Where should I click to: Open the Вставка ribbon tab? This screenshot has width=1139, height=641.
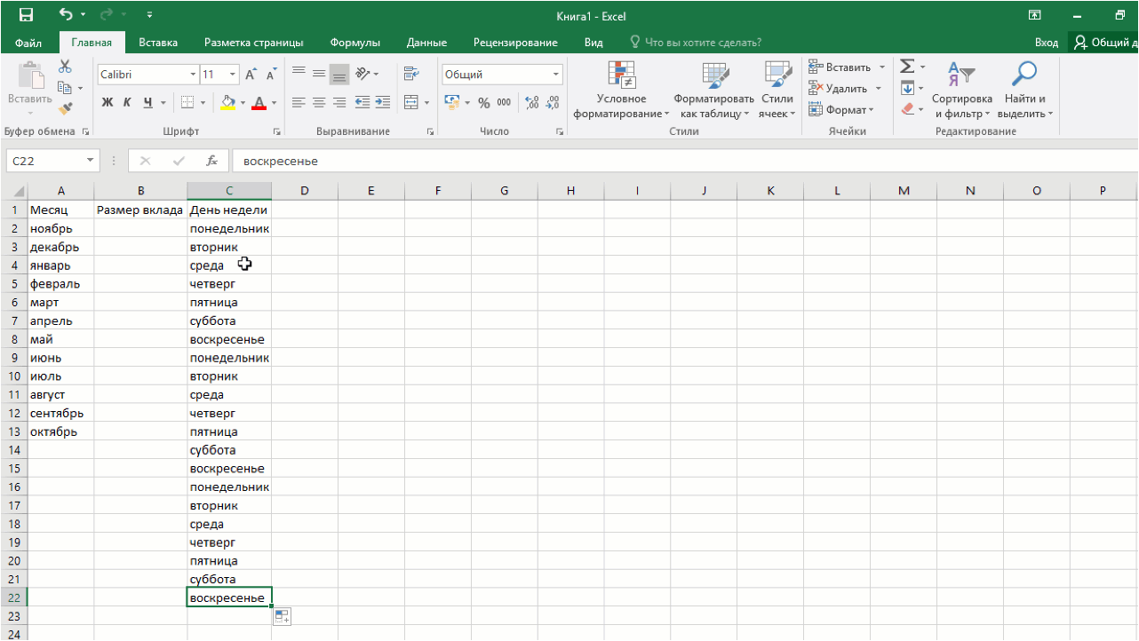point(158,43)
